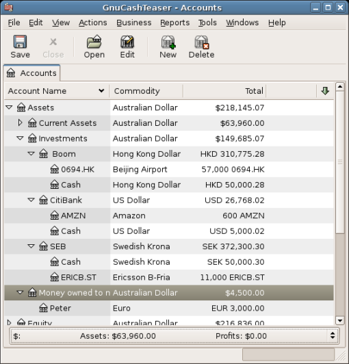This screenshot has width=349, height=364.
Task: Collapse the SEB account branch
Action: pyautogui.click(x=31, y=246)
